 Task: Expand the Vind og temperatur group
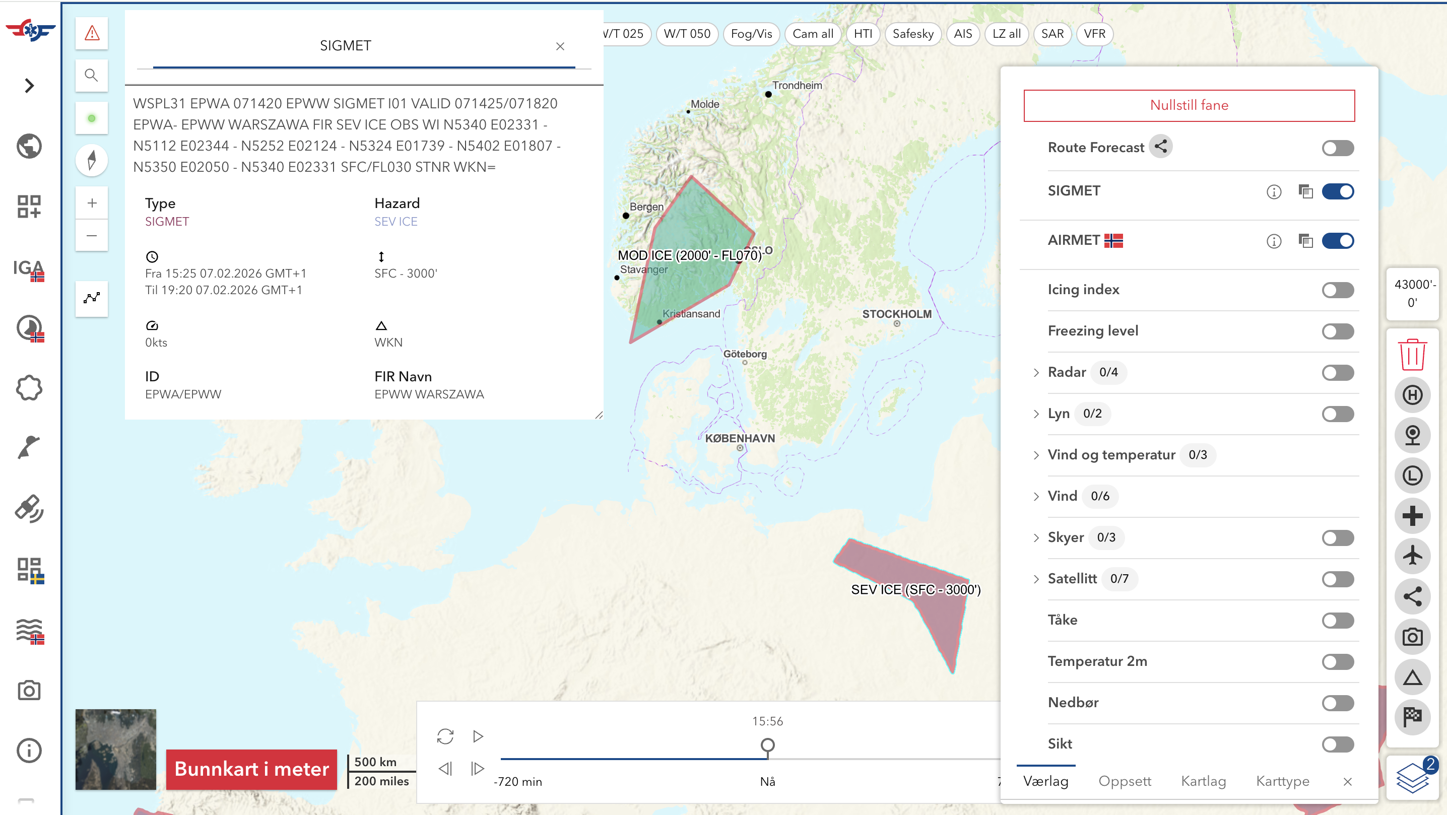tap(1036, 455)
